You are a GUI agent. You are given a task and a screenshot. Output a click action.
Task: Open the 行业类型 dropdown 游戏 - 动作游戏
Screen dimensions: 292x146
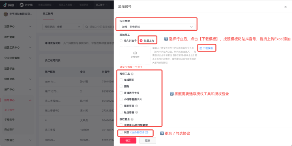pyautogui.click(x=157, y=27)
